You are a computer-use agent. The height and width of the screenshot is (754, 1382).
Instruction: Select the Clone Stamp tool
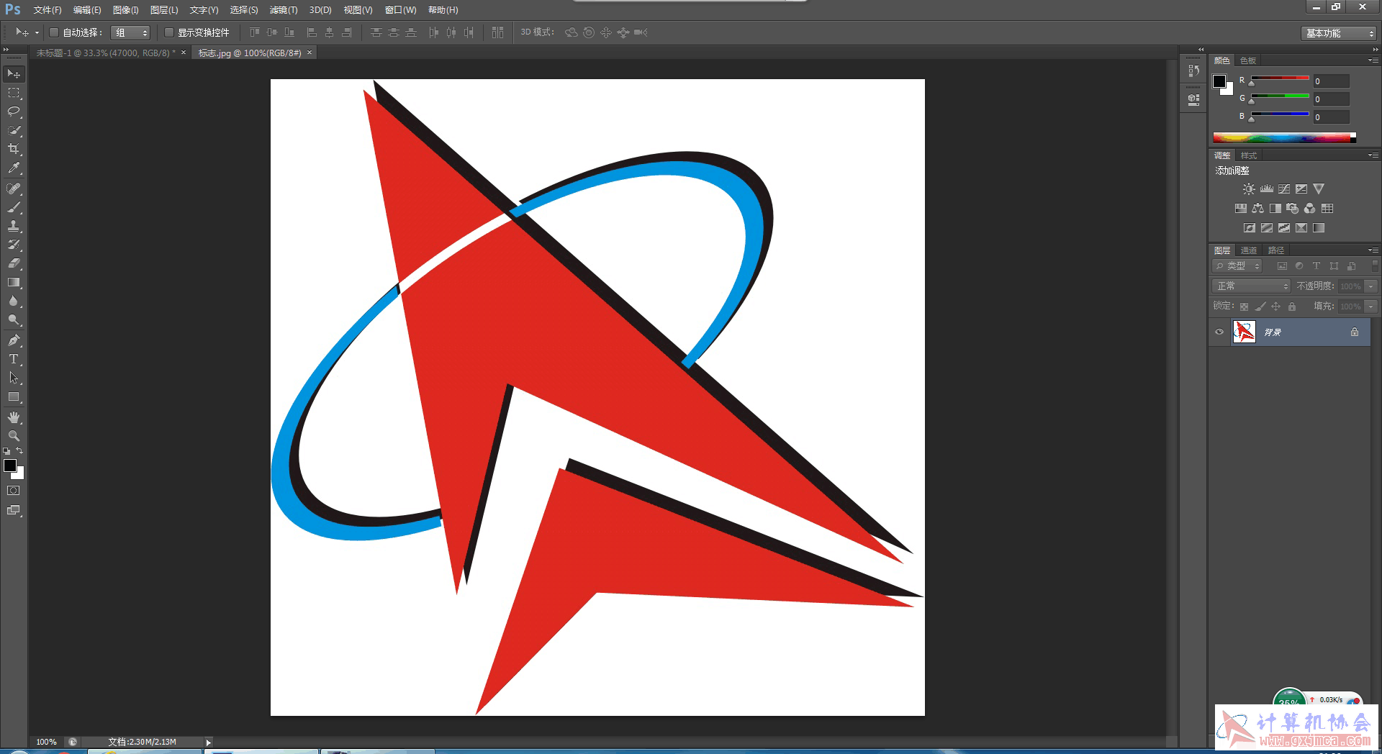14,226
